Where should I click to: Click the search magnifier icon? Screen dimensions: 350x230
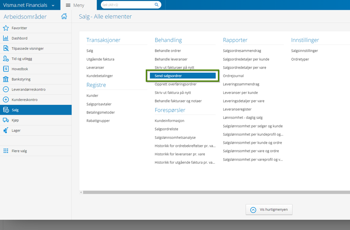click(157, 5)
